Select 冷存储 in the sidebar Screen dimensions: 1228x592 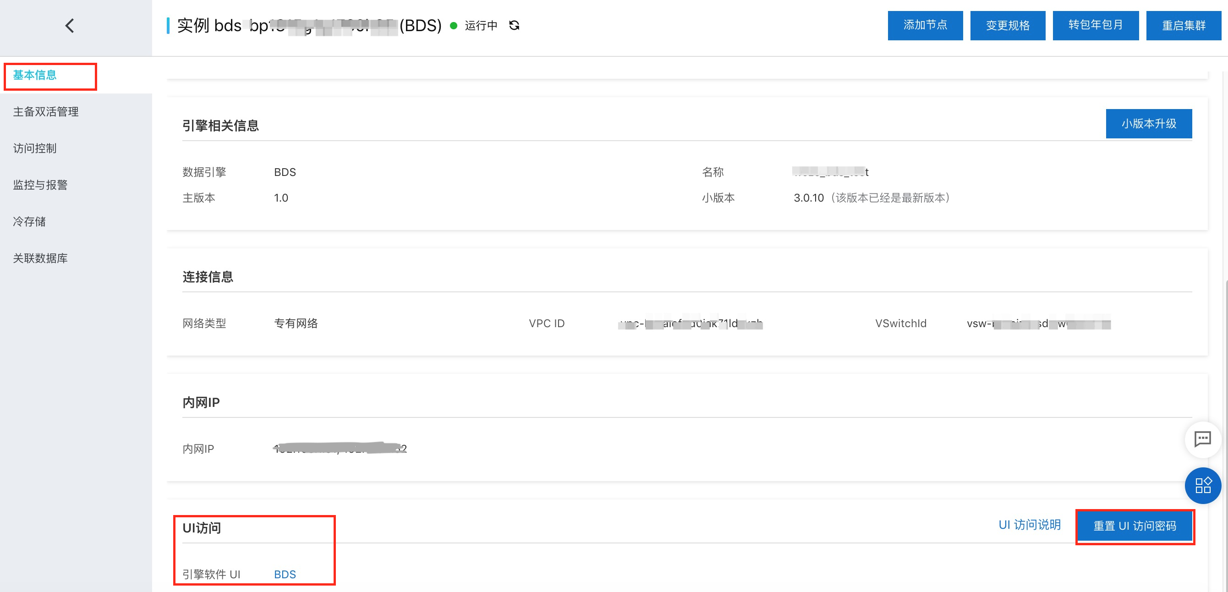(30, 222)
